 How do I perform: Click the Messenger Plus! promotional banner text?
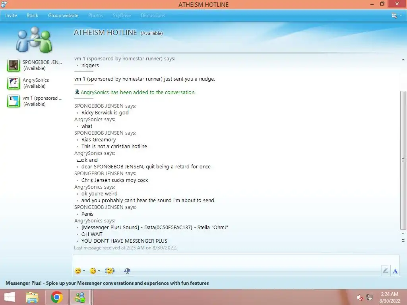[107, 283]
